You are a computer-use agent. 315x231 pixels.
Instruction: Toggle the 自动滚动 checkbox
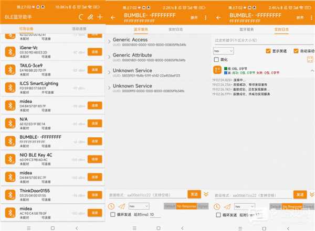tap(296, 51)
